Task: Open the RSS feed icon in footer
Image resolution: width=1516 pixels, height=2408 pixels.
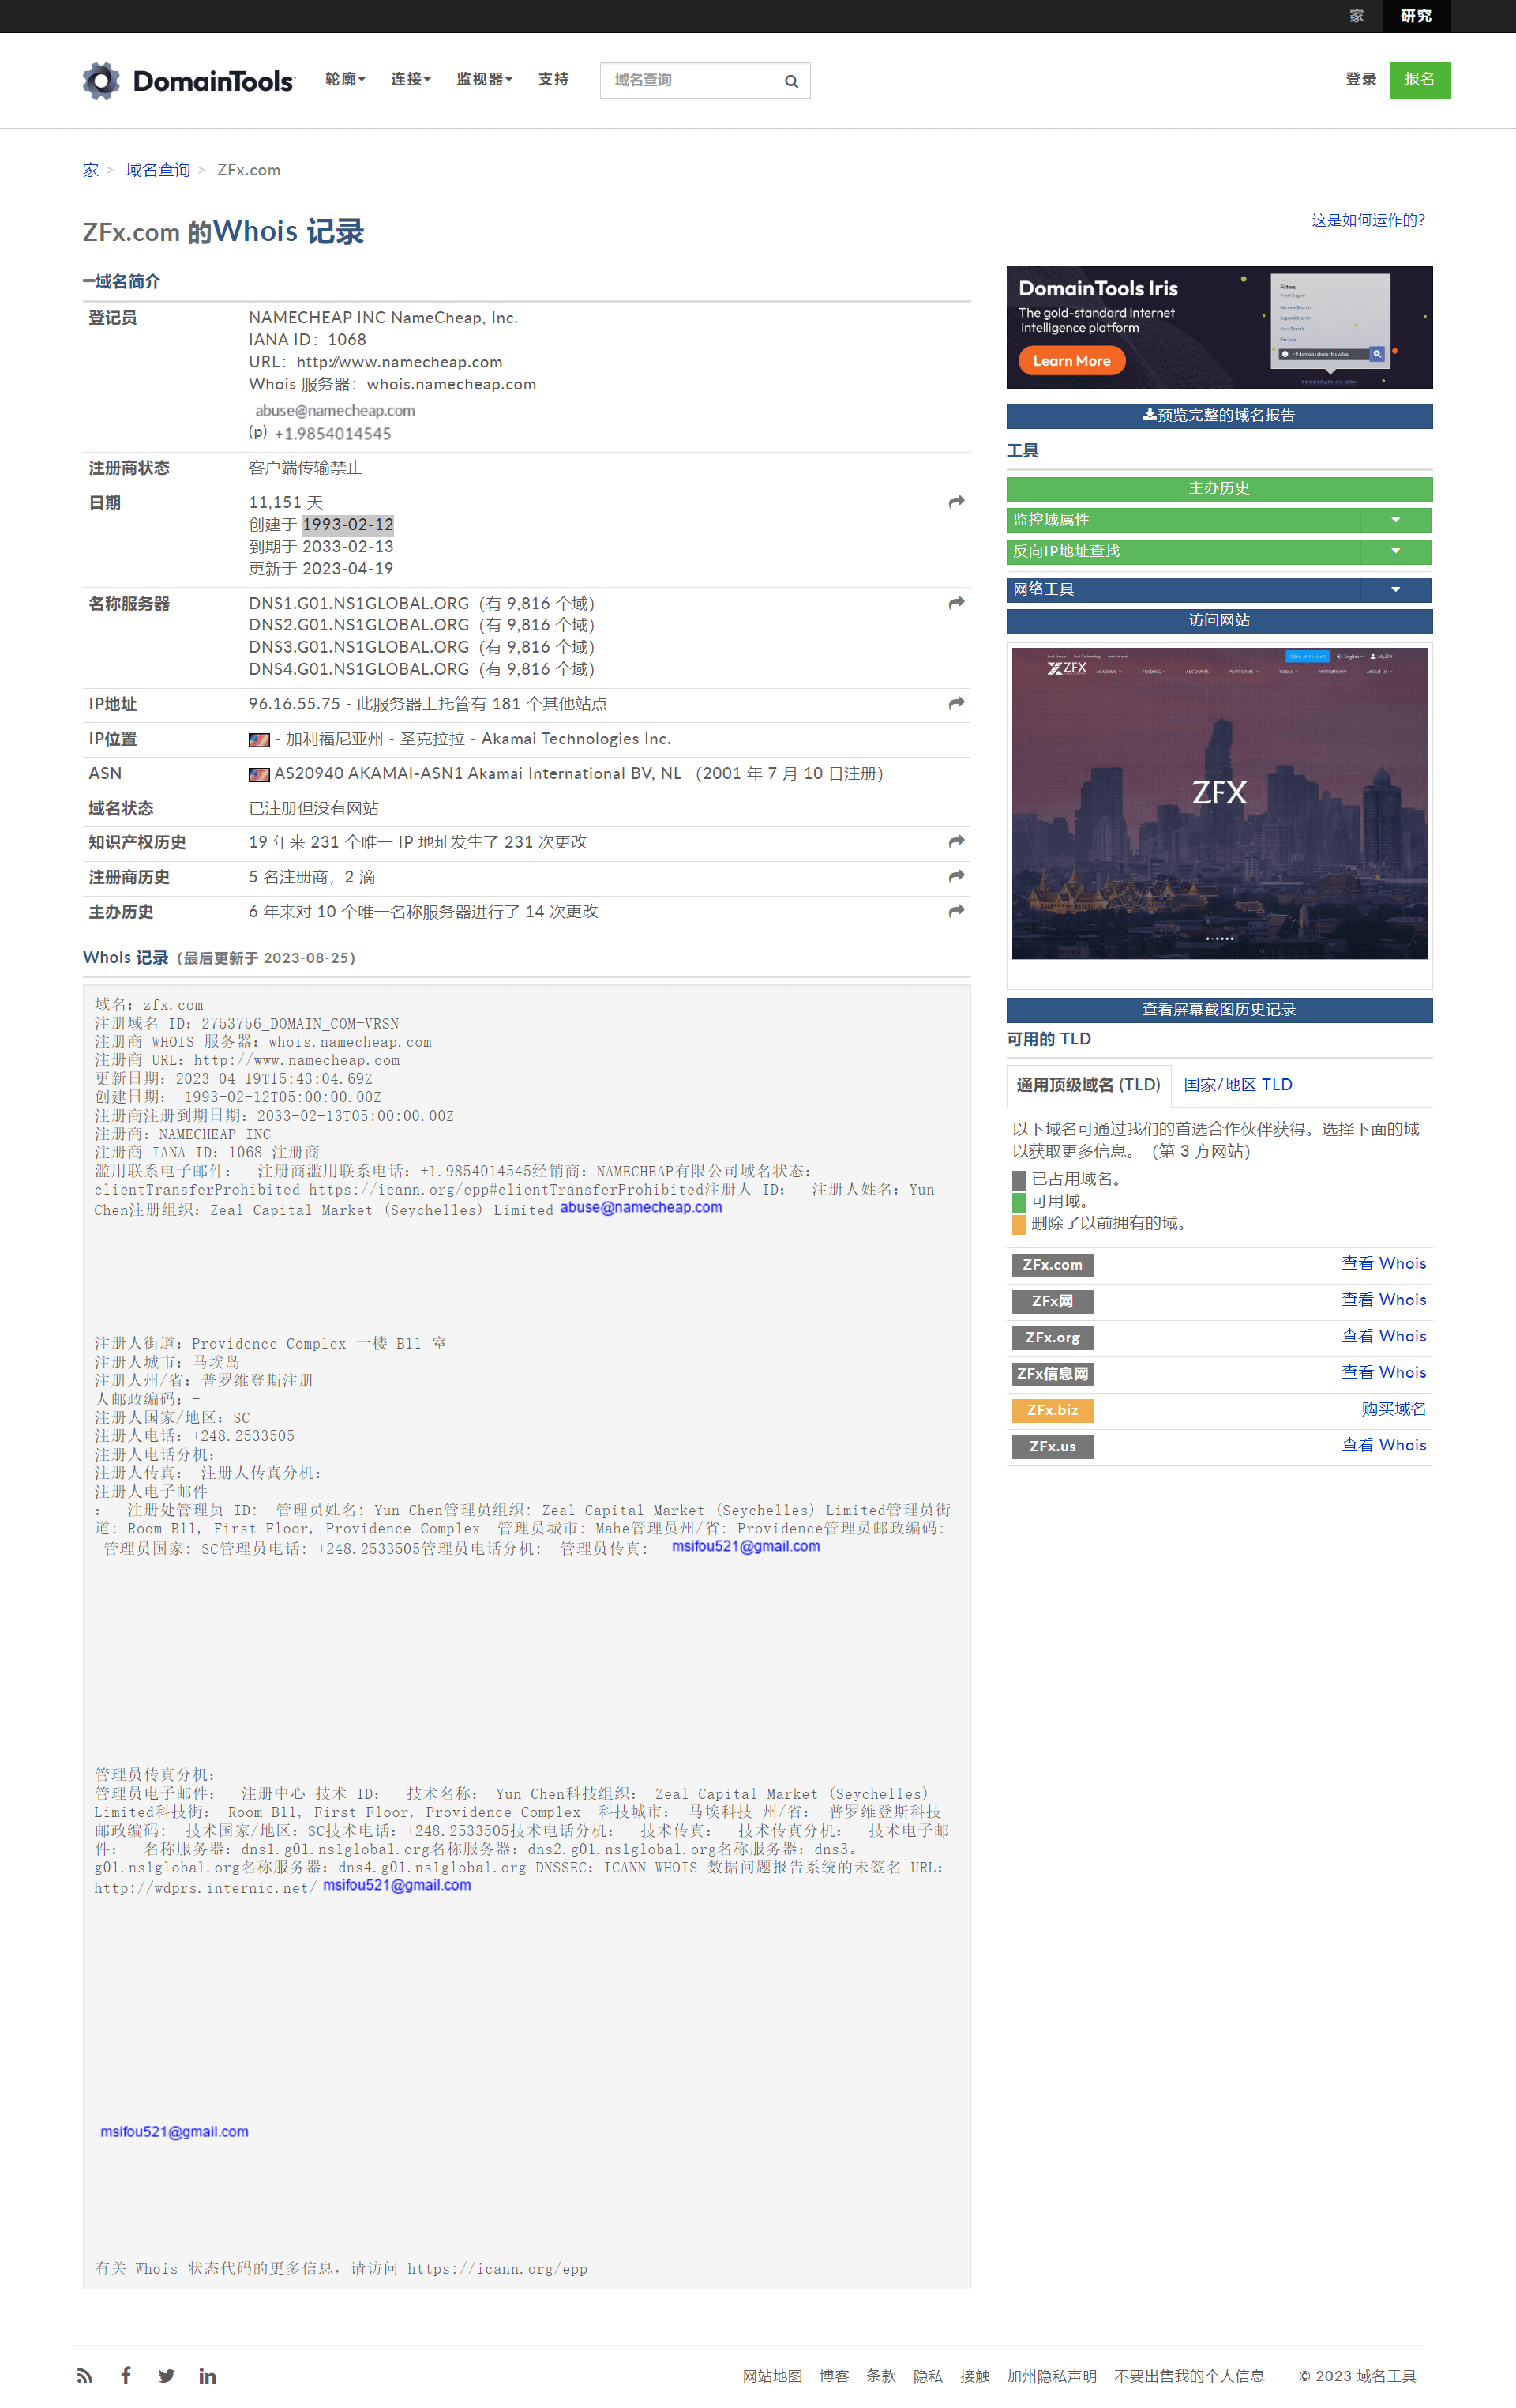Action: click(85, 2375)
